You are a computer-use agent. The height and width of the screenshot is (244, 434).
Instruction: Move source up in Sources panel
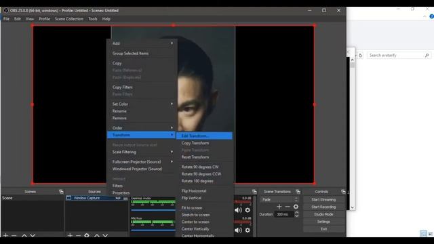(x=96, y=236)
